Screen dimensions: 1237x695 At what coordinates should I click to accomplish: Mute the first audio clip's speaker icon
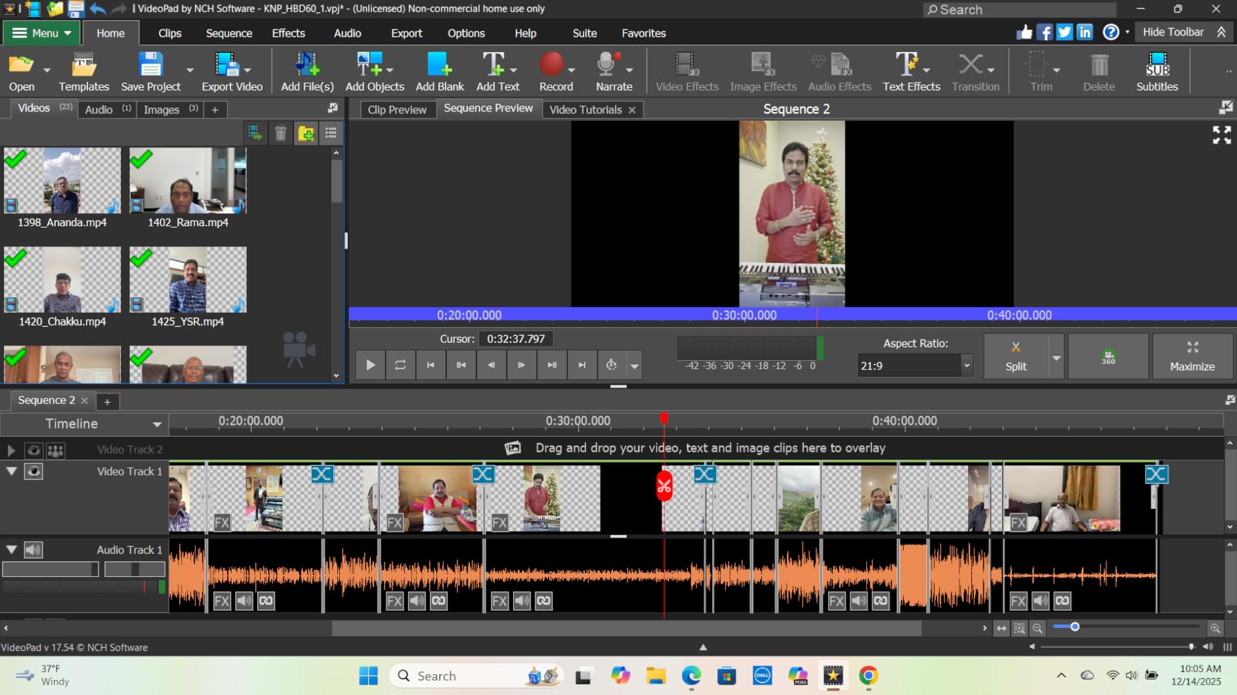coord(244,601)
